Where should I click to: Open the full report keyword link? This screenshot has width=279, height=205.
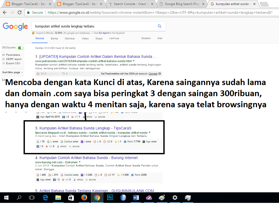pyautogui.click(x=104, y=33)
